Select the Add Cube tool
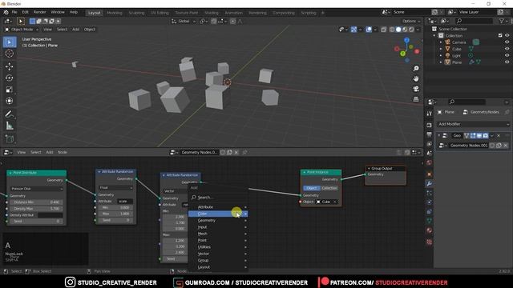 click(x=10, y=138)
